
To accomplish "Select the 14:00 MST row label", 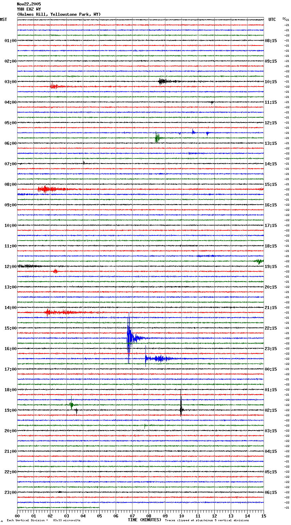I will point(10,308).
